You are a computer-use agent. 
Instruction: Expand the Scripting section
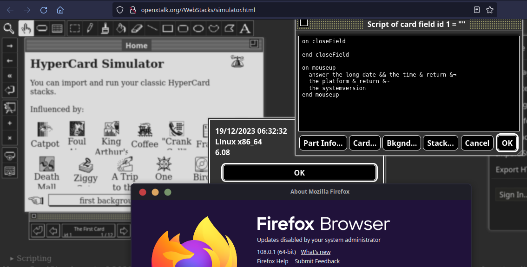pyautogui.click(x=31, y=258)
